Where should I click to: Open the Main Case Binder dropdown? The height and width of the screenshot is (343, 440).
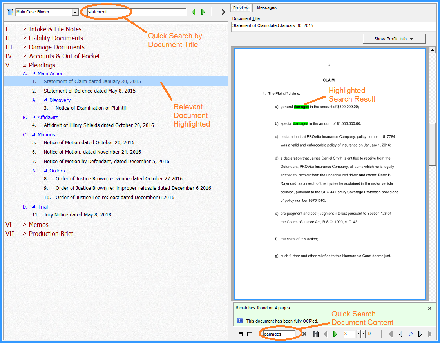[x=75, y=12]
